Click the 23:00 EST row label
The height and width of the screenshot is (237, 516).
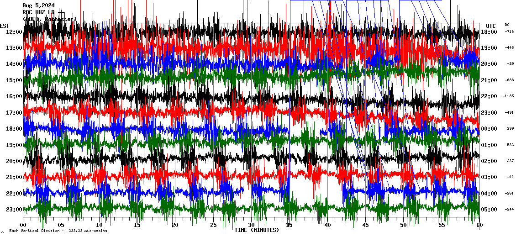14,210
